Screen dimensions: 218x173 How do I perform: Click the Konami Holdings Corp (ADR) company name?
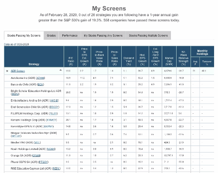point(28,120)
